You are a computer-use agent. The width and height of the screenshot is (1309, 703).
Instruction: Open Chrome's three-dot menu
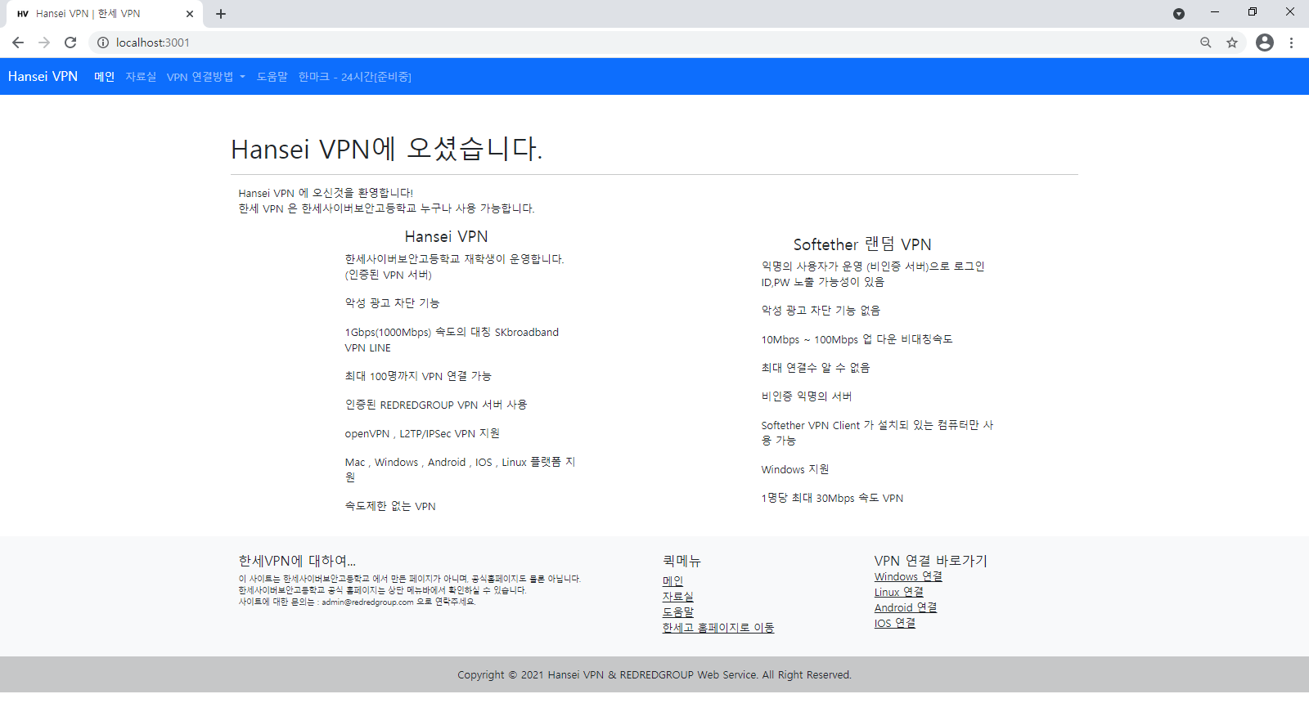pyautogui.click(x=1291, y=43)
